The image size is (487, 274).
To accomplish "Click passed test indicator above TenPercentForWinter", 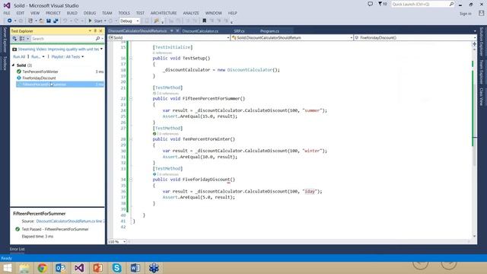I will (154, 134).
